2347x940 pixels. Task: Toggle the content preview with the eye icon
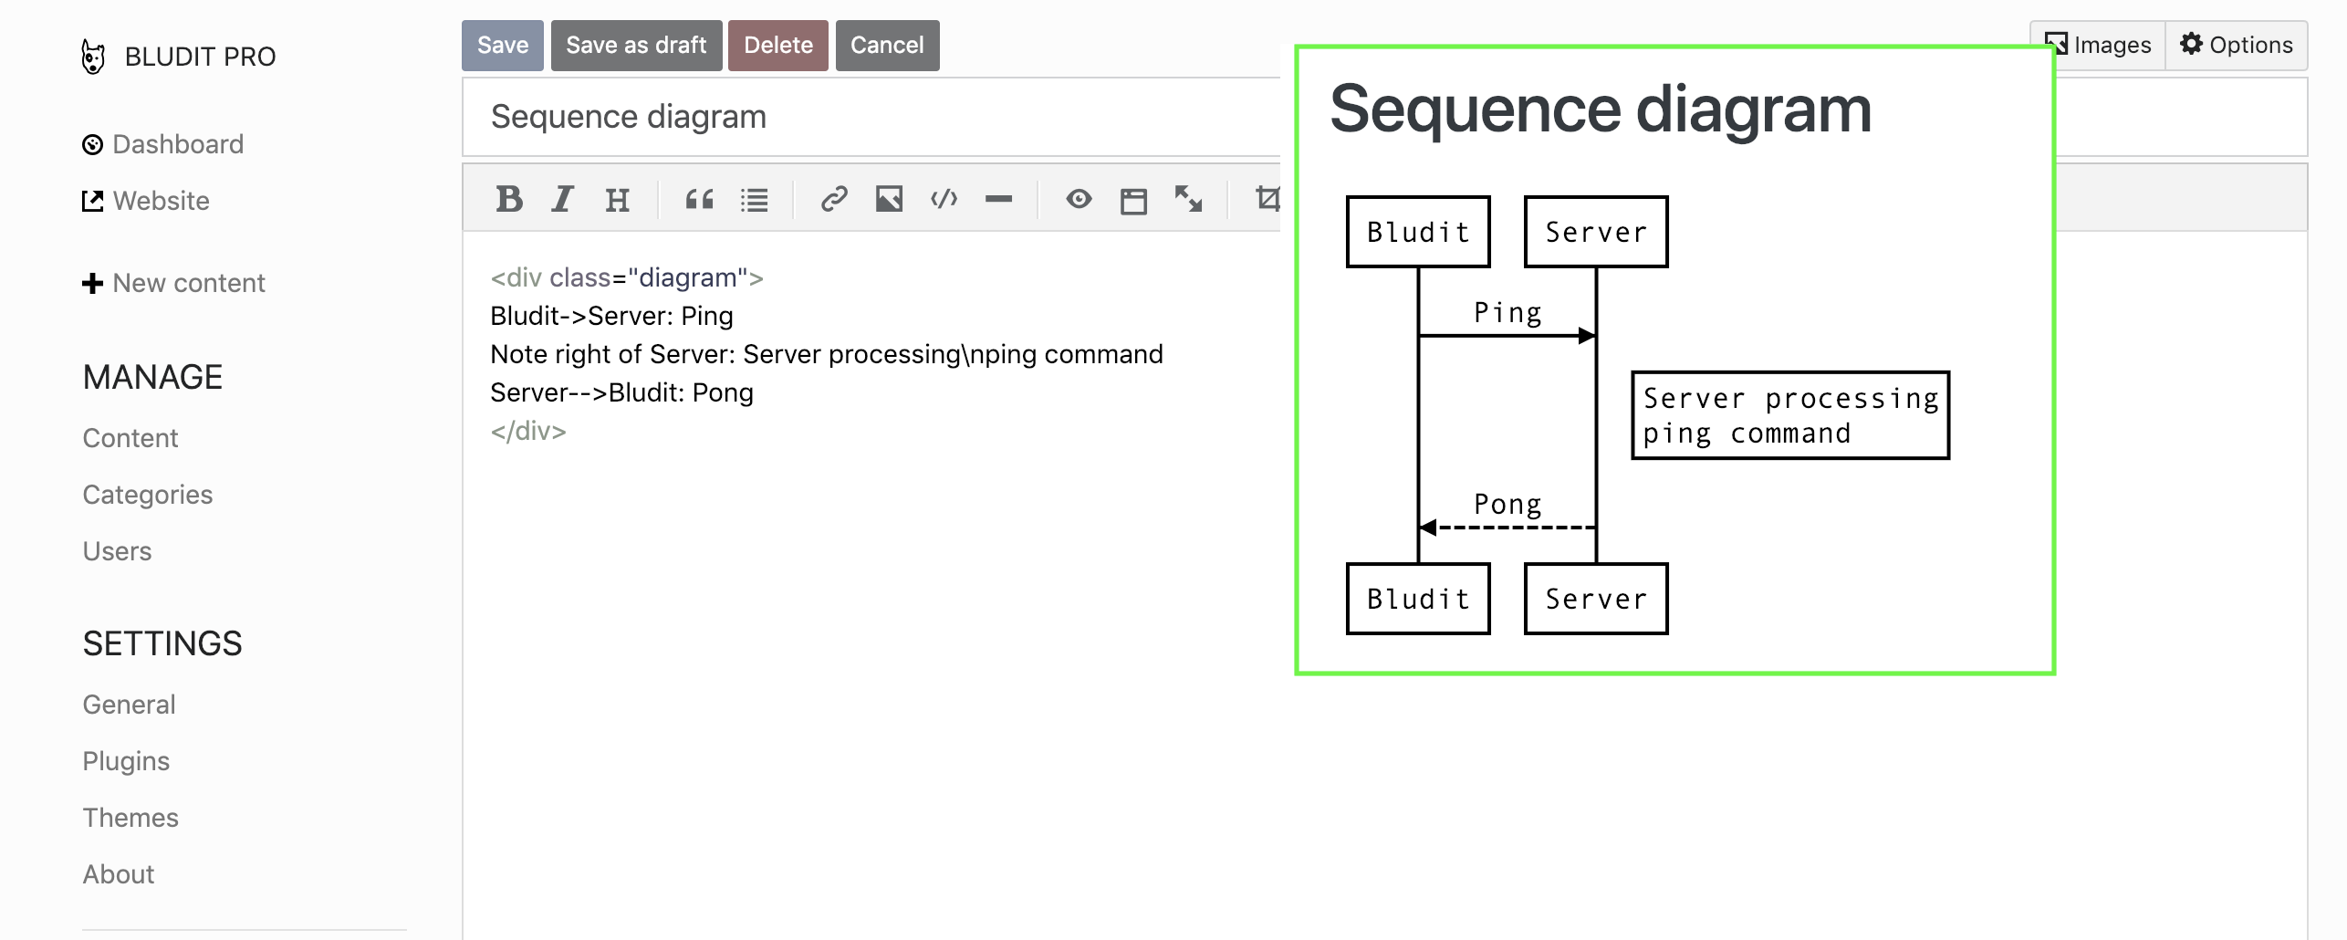1080,199
